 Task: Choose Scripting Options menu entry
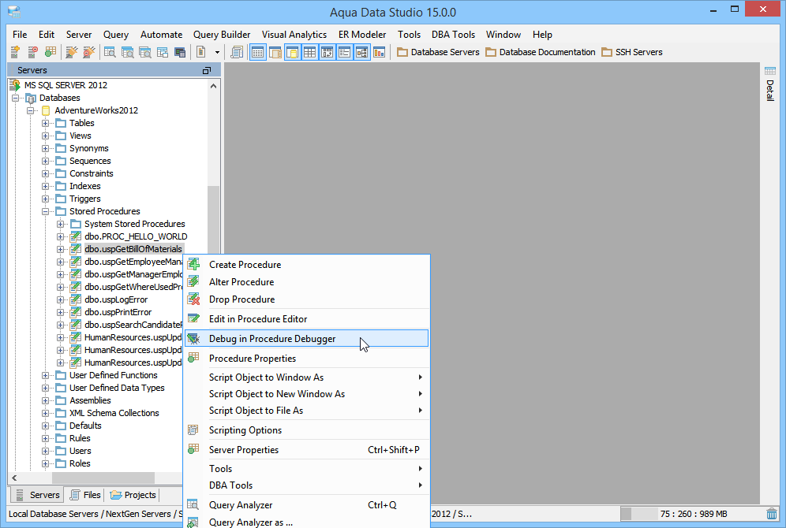click(307, 430)
